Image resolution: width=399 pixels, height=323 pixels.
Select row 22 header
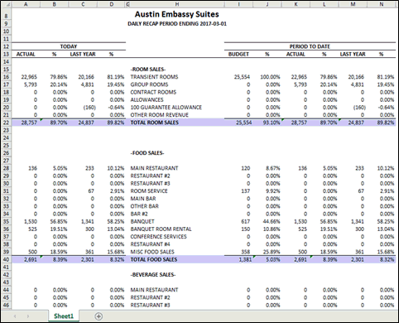coord(6,123)
